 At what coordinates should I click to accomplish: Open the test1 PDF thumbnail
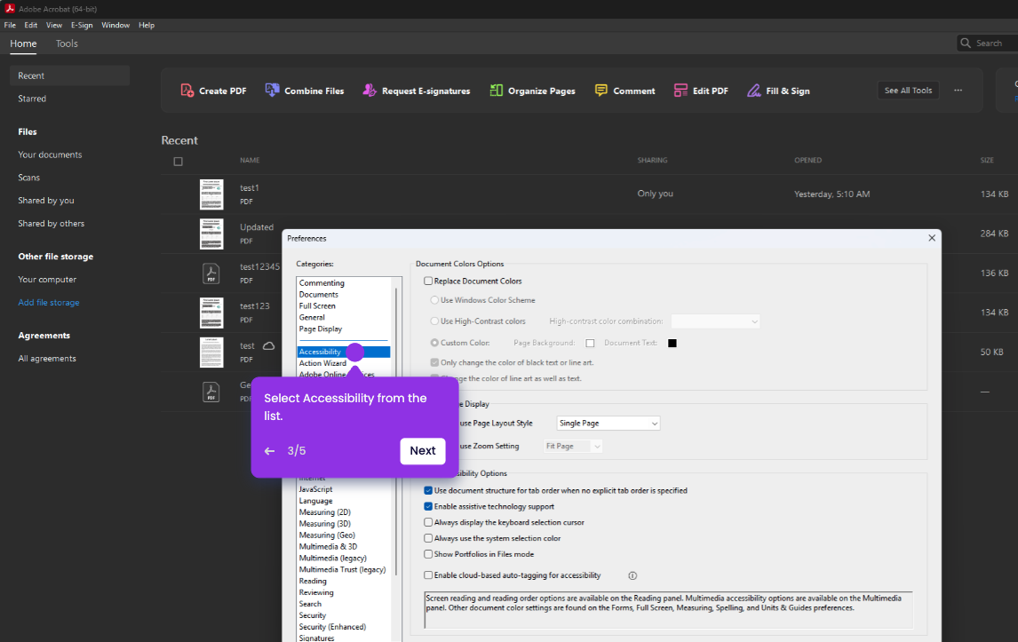coord(211,194)
